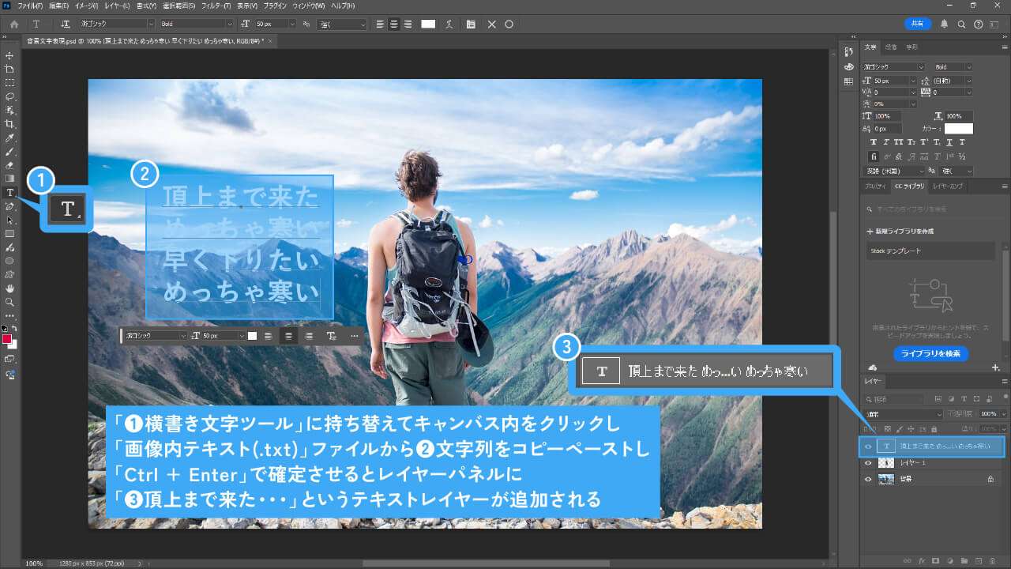Right-align text in the options bar

tap(408, 24)
